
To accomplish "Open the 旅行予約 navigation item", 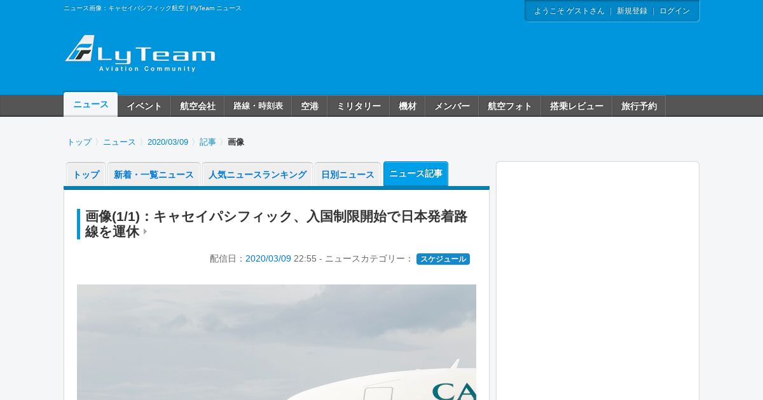I will pos(639,106).
